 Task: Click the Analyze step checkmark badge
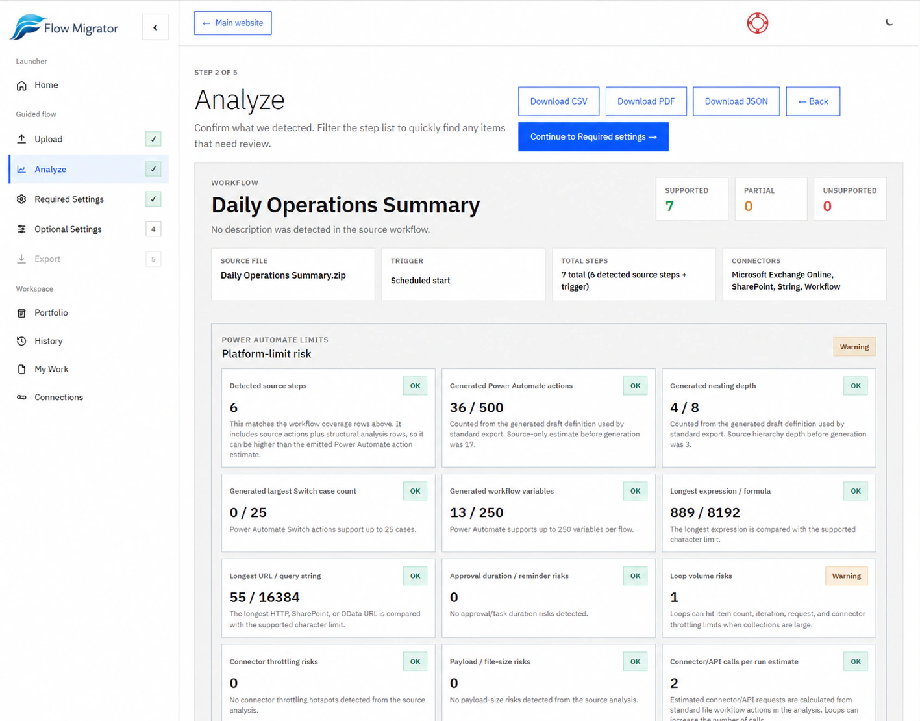coord(153,169)
